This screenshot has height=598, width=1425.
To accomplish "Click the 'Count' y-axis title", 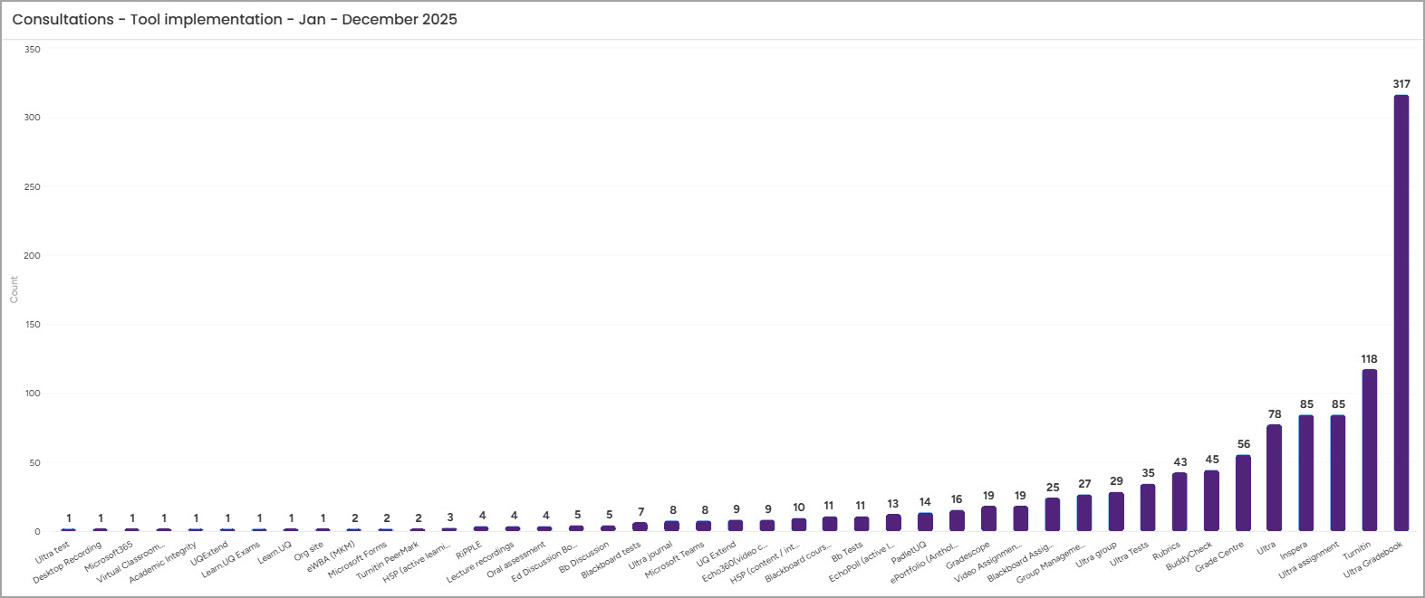I will [14, 290].
